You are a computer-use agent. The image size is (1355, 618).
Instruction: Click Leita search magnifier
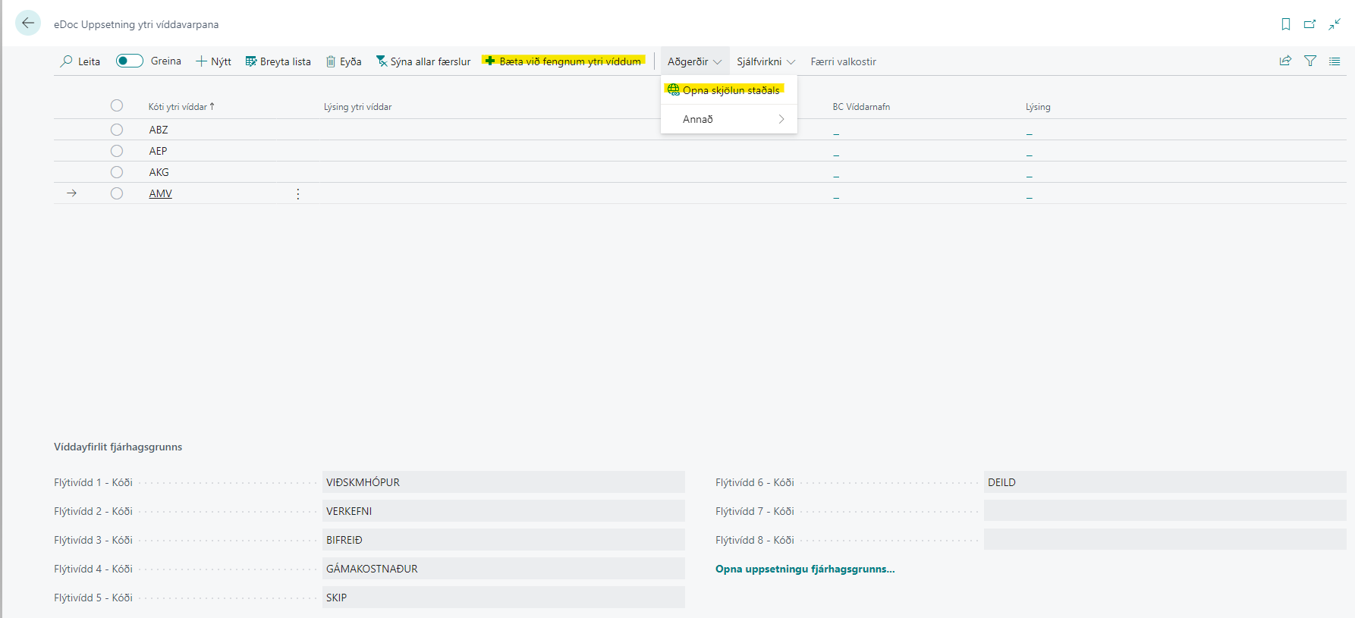click(x=80, y=61)
